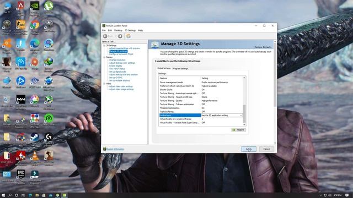Click the Apply button
This screenshot has width=353, height=198.
click(x=249, y=149)
